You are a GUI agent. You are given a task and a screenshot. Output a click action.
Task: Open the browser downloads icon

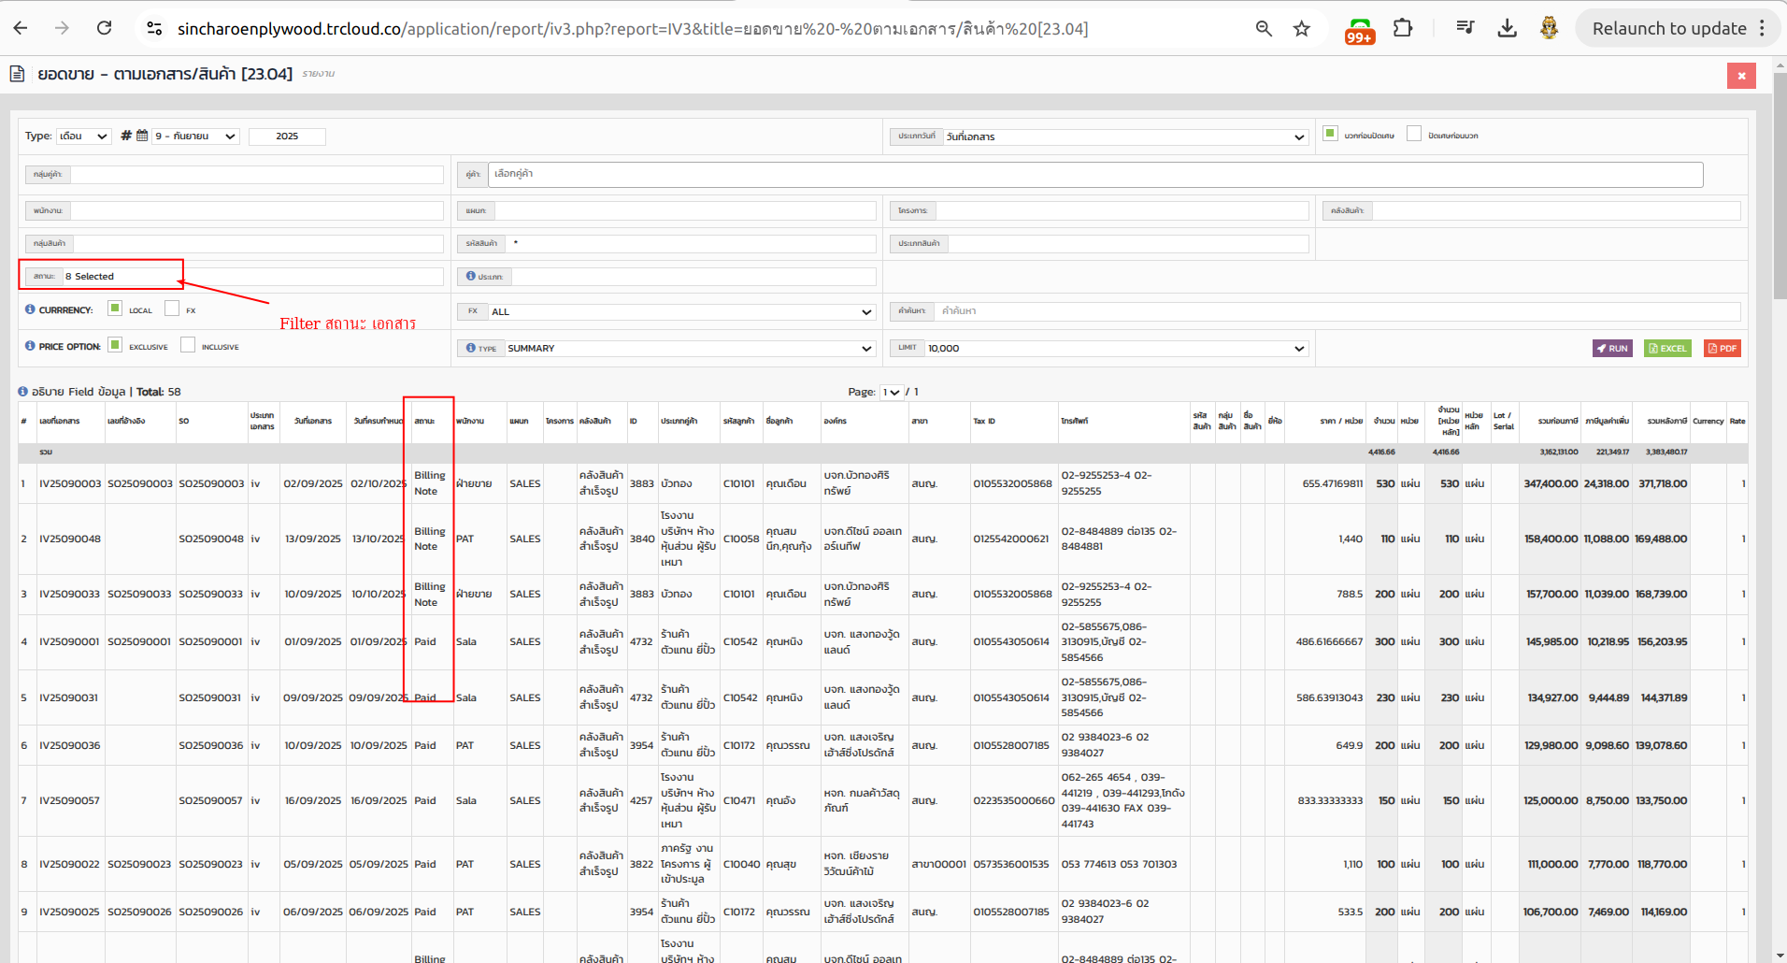[x=1507, y=28]
